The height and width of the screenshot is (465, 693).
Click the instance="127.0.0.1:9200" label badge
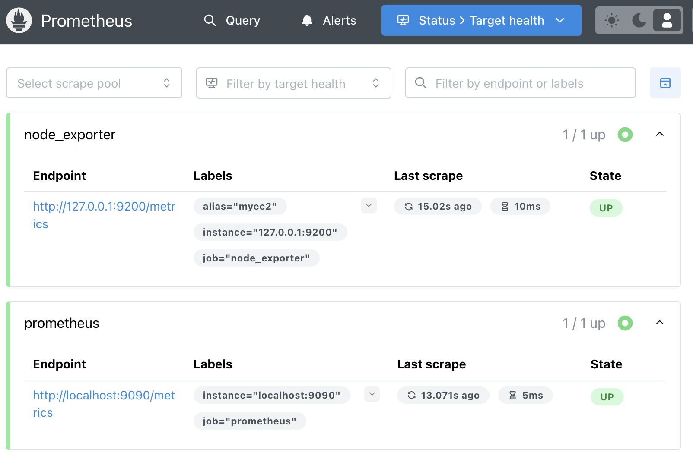(x=270, y=232)
